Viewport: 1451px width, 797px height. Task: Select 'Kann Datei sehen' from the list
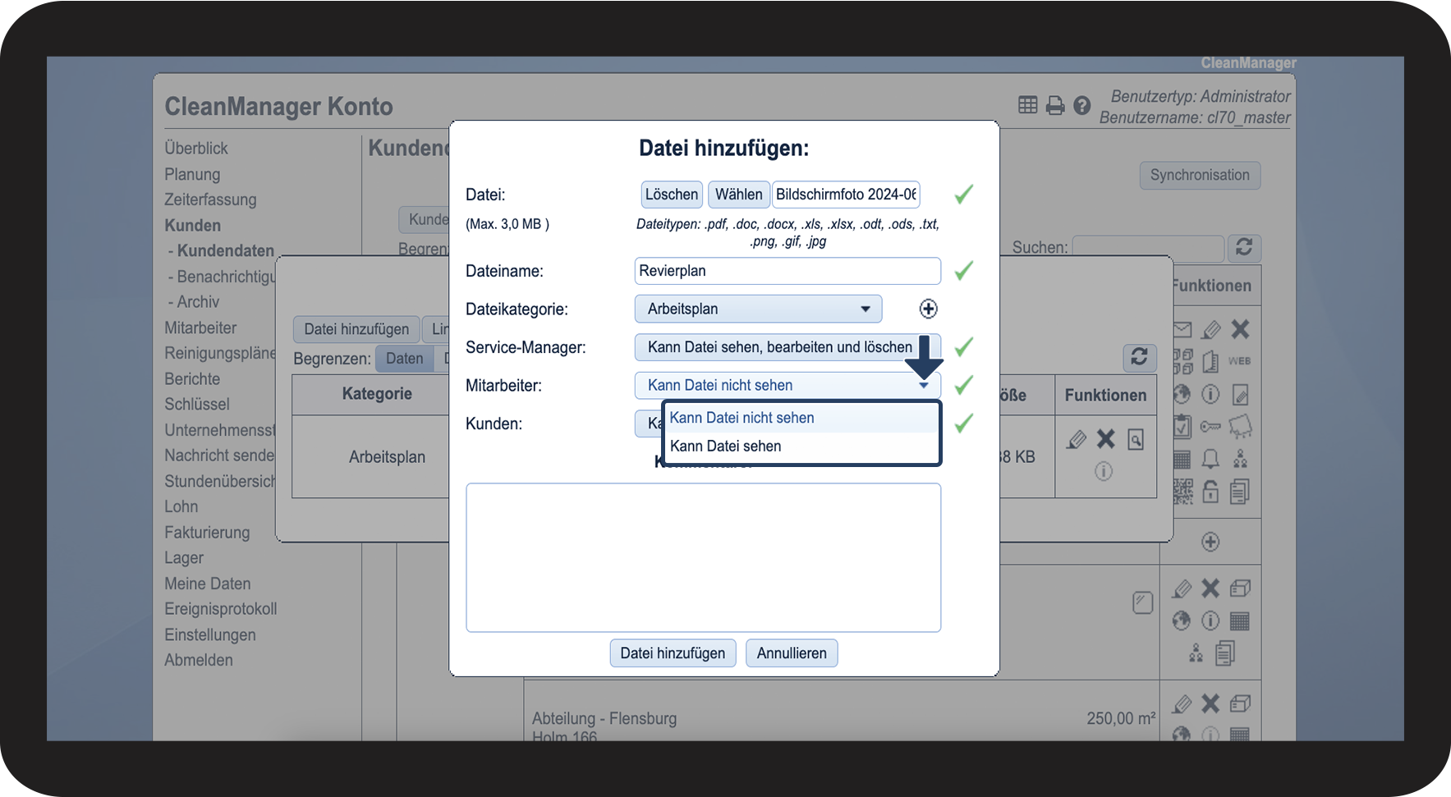coord(726,447)
